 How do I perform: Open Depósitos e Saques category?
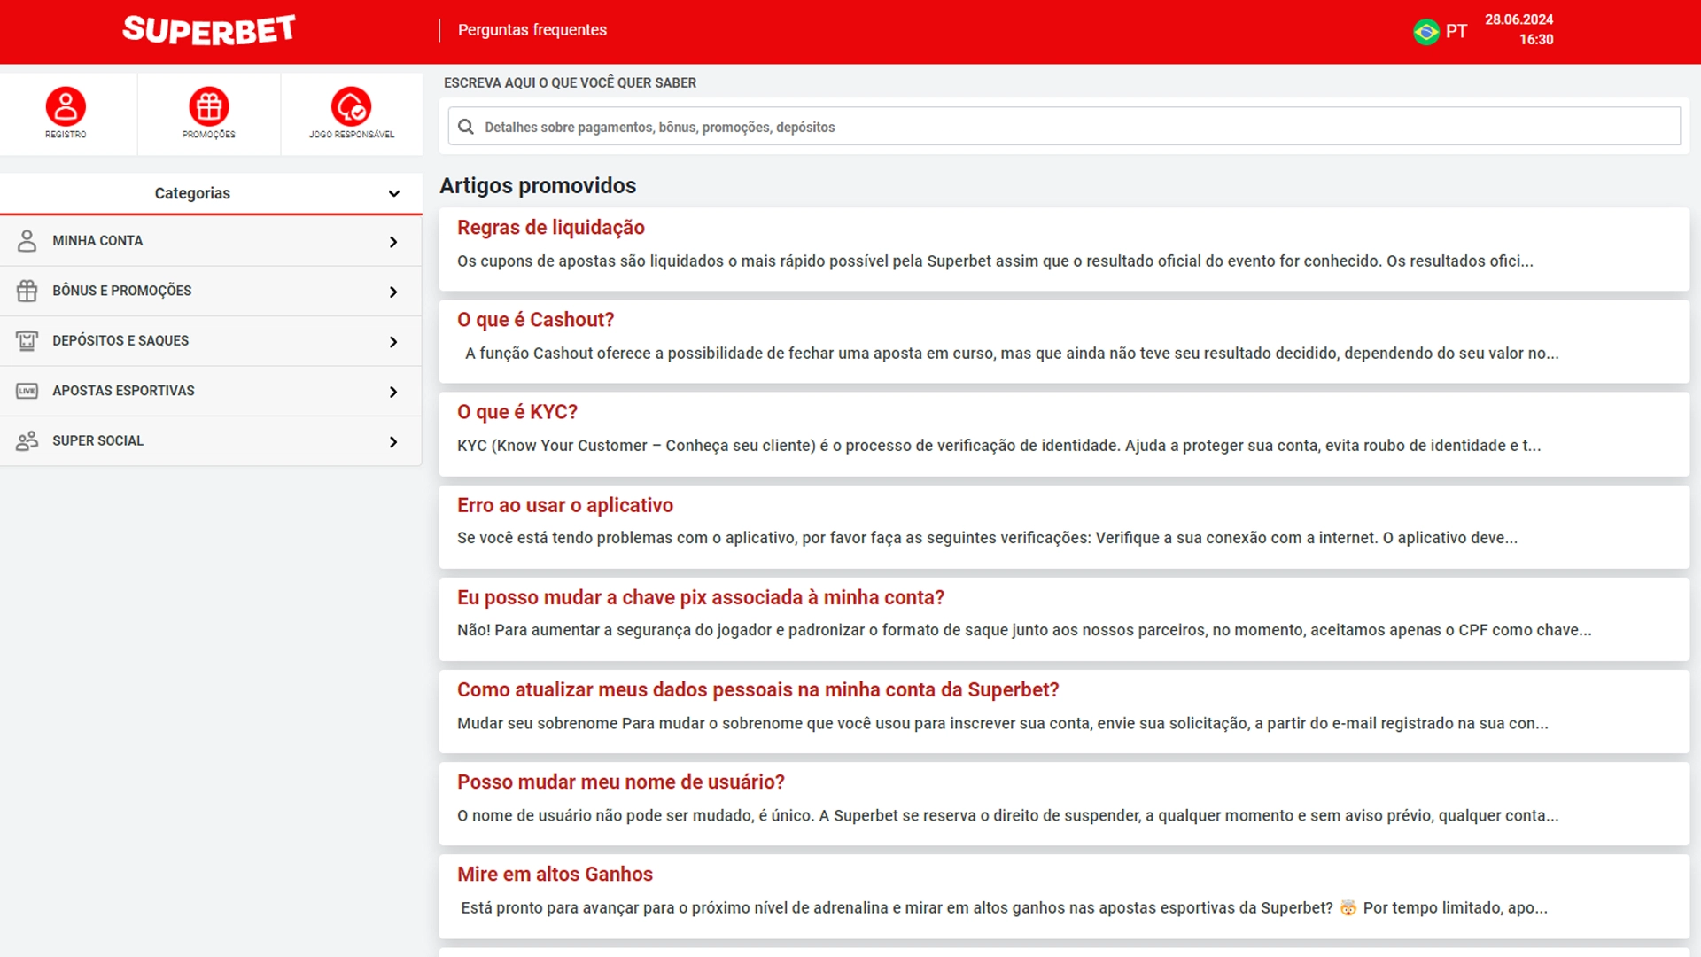(x=211, y=341)
